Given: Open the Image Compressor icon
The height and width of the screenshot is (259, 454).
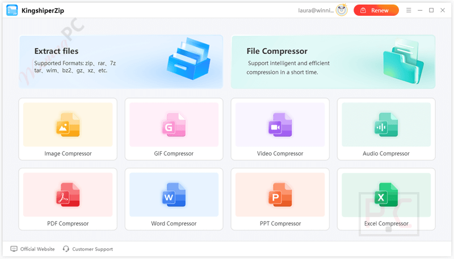Looking at the screenshot, I should [68, 125].
